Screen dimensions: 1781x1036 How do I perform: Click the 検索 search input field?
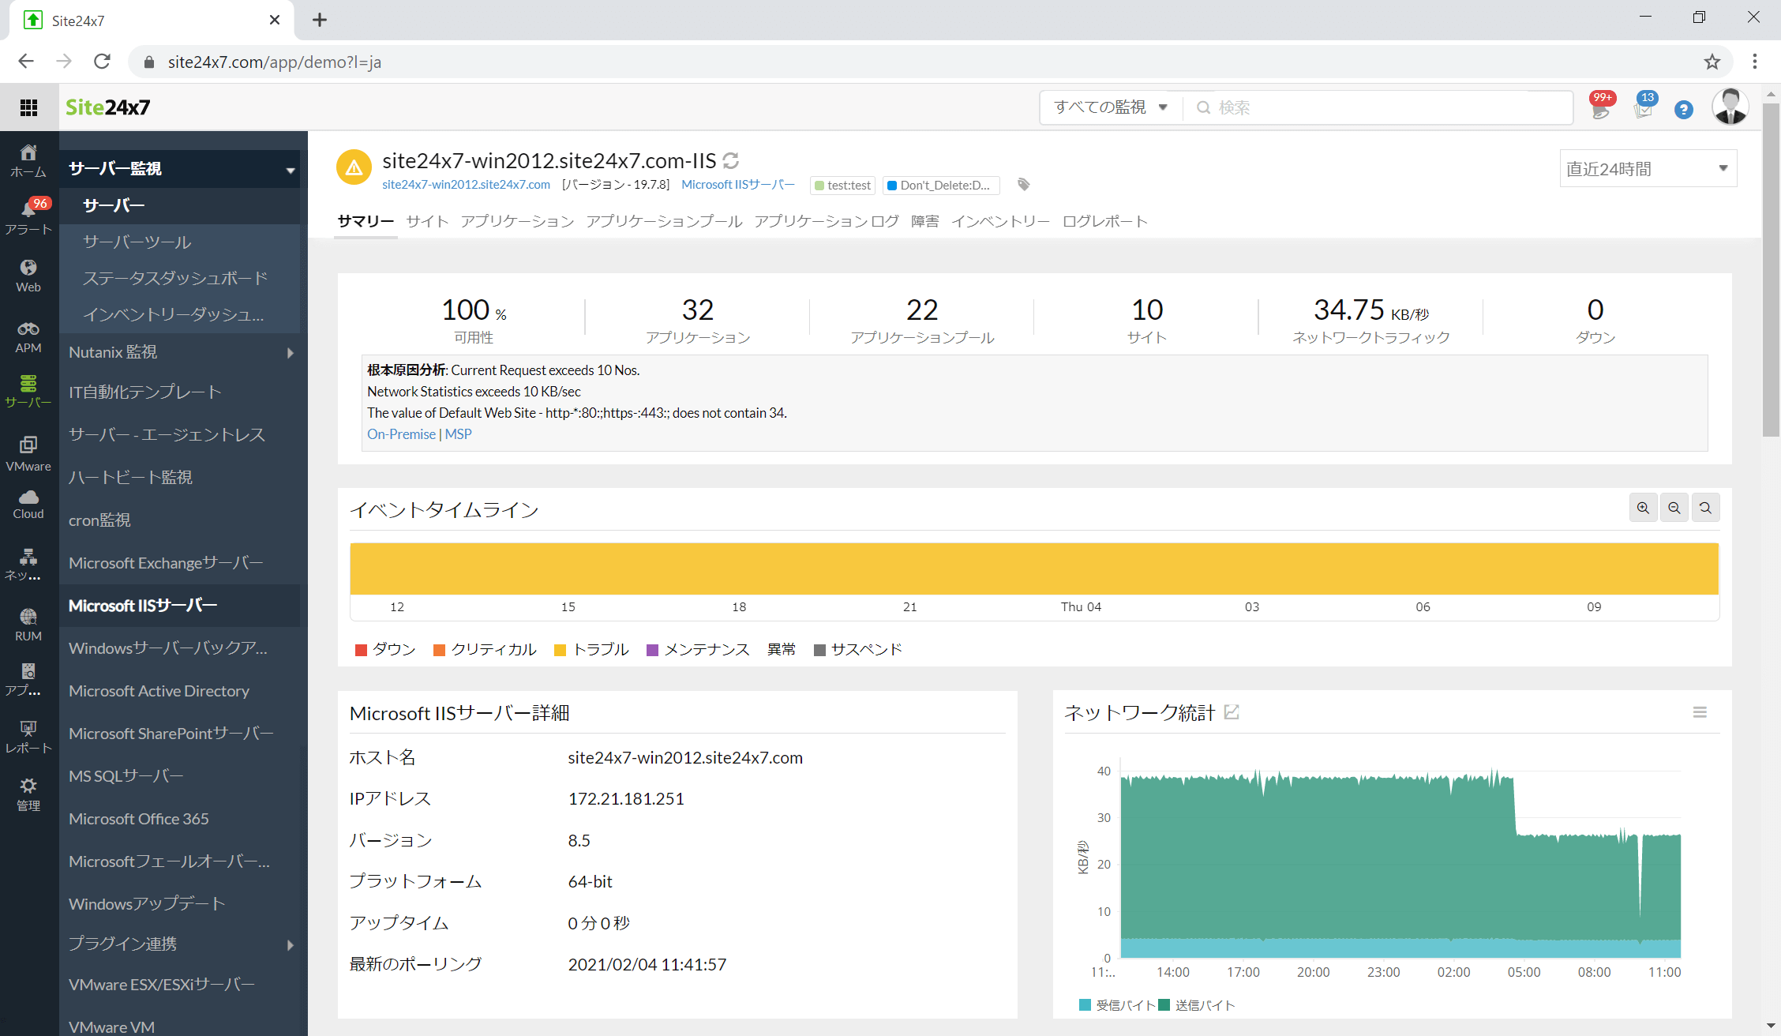click(x=1378, y=107)
